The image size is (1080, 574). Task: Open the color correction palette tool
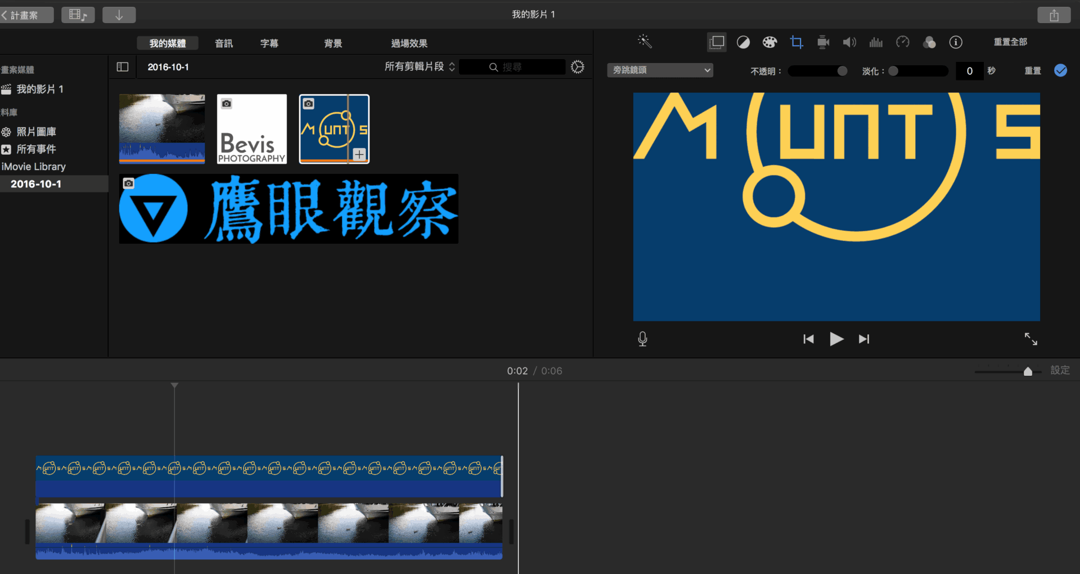coord(769,42)
